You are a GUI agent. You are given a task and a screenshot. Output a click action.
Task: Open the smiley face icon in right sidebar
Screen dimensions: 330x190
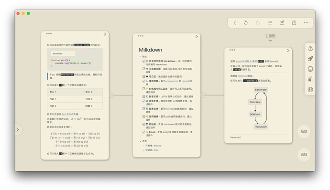[x=310, y=90]
